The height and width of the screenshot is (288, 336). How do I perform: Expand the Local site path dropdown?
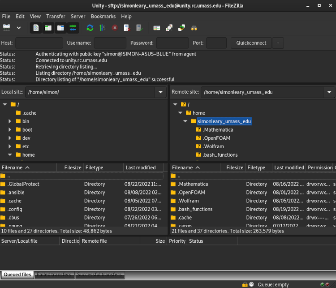tap(160, 92)
